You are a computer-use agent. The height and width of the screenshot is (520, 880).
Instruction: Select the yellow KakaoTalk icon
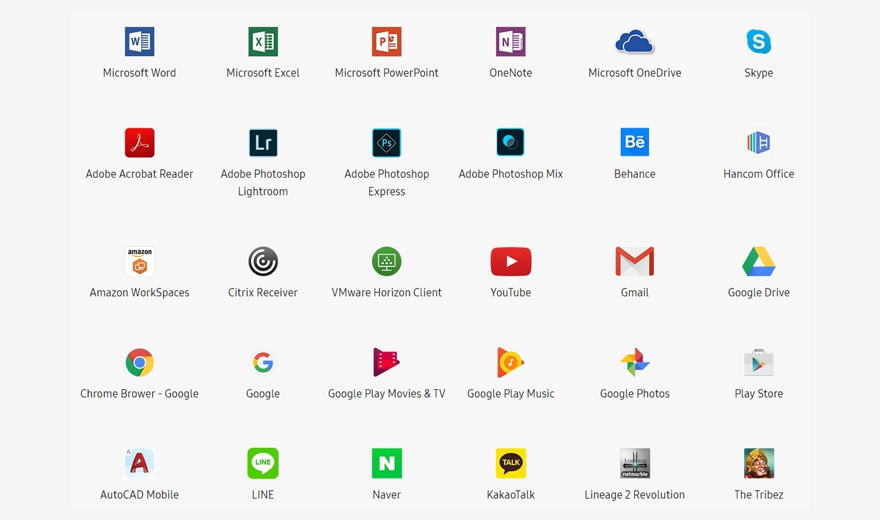(511, 463)
